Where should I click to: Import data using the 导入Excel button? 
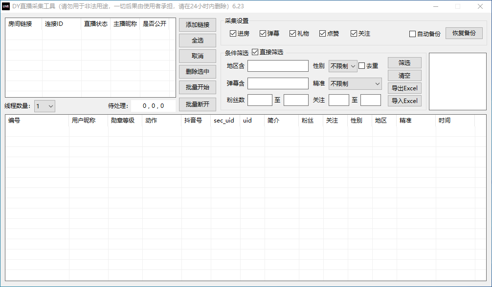(404, 101)
